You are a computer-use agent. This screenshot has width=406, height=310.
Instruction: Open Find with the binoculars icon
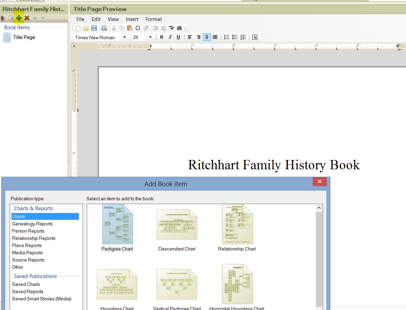point(179,28)
